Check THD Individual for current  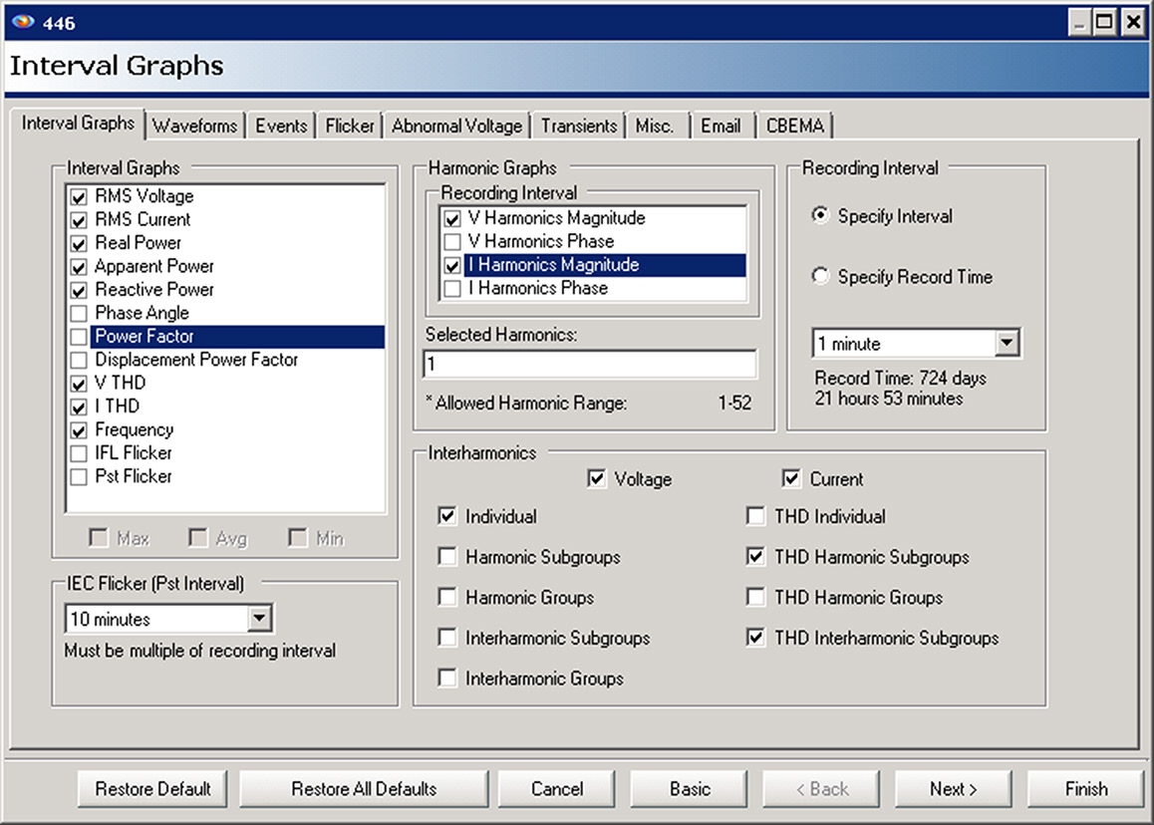pos(755,516)
